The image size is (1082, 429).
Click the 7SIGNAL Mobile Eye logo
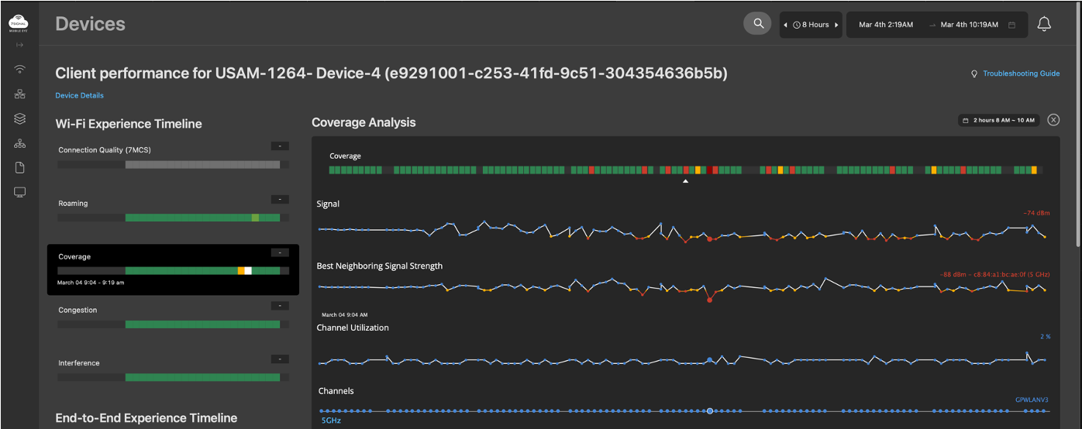coord(19,25)
